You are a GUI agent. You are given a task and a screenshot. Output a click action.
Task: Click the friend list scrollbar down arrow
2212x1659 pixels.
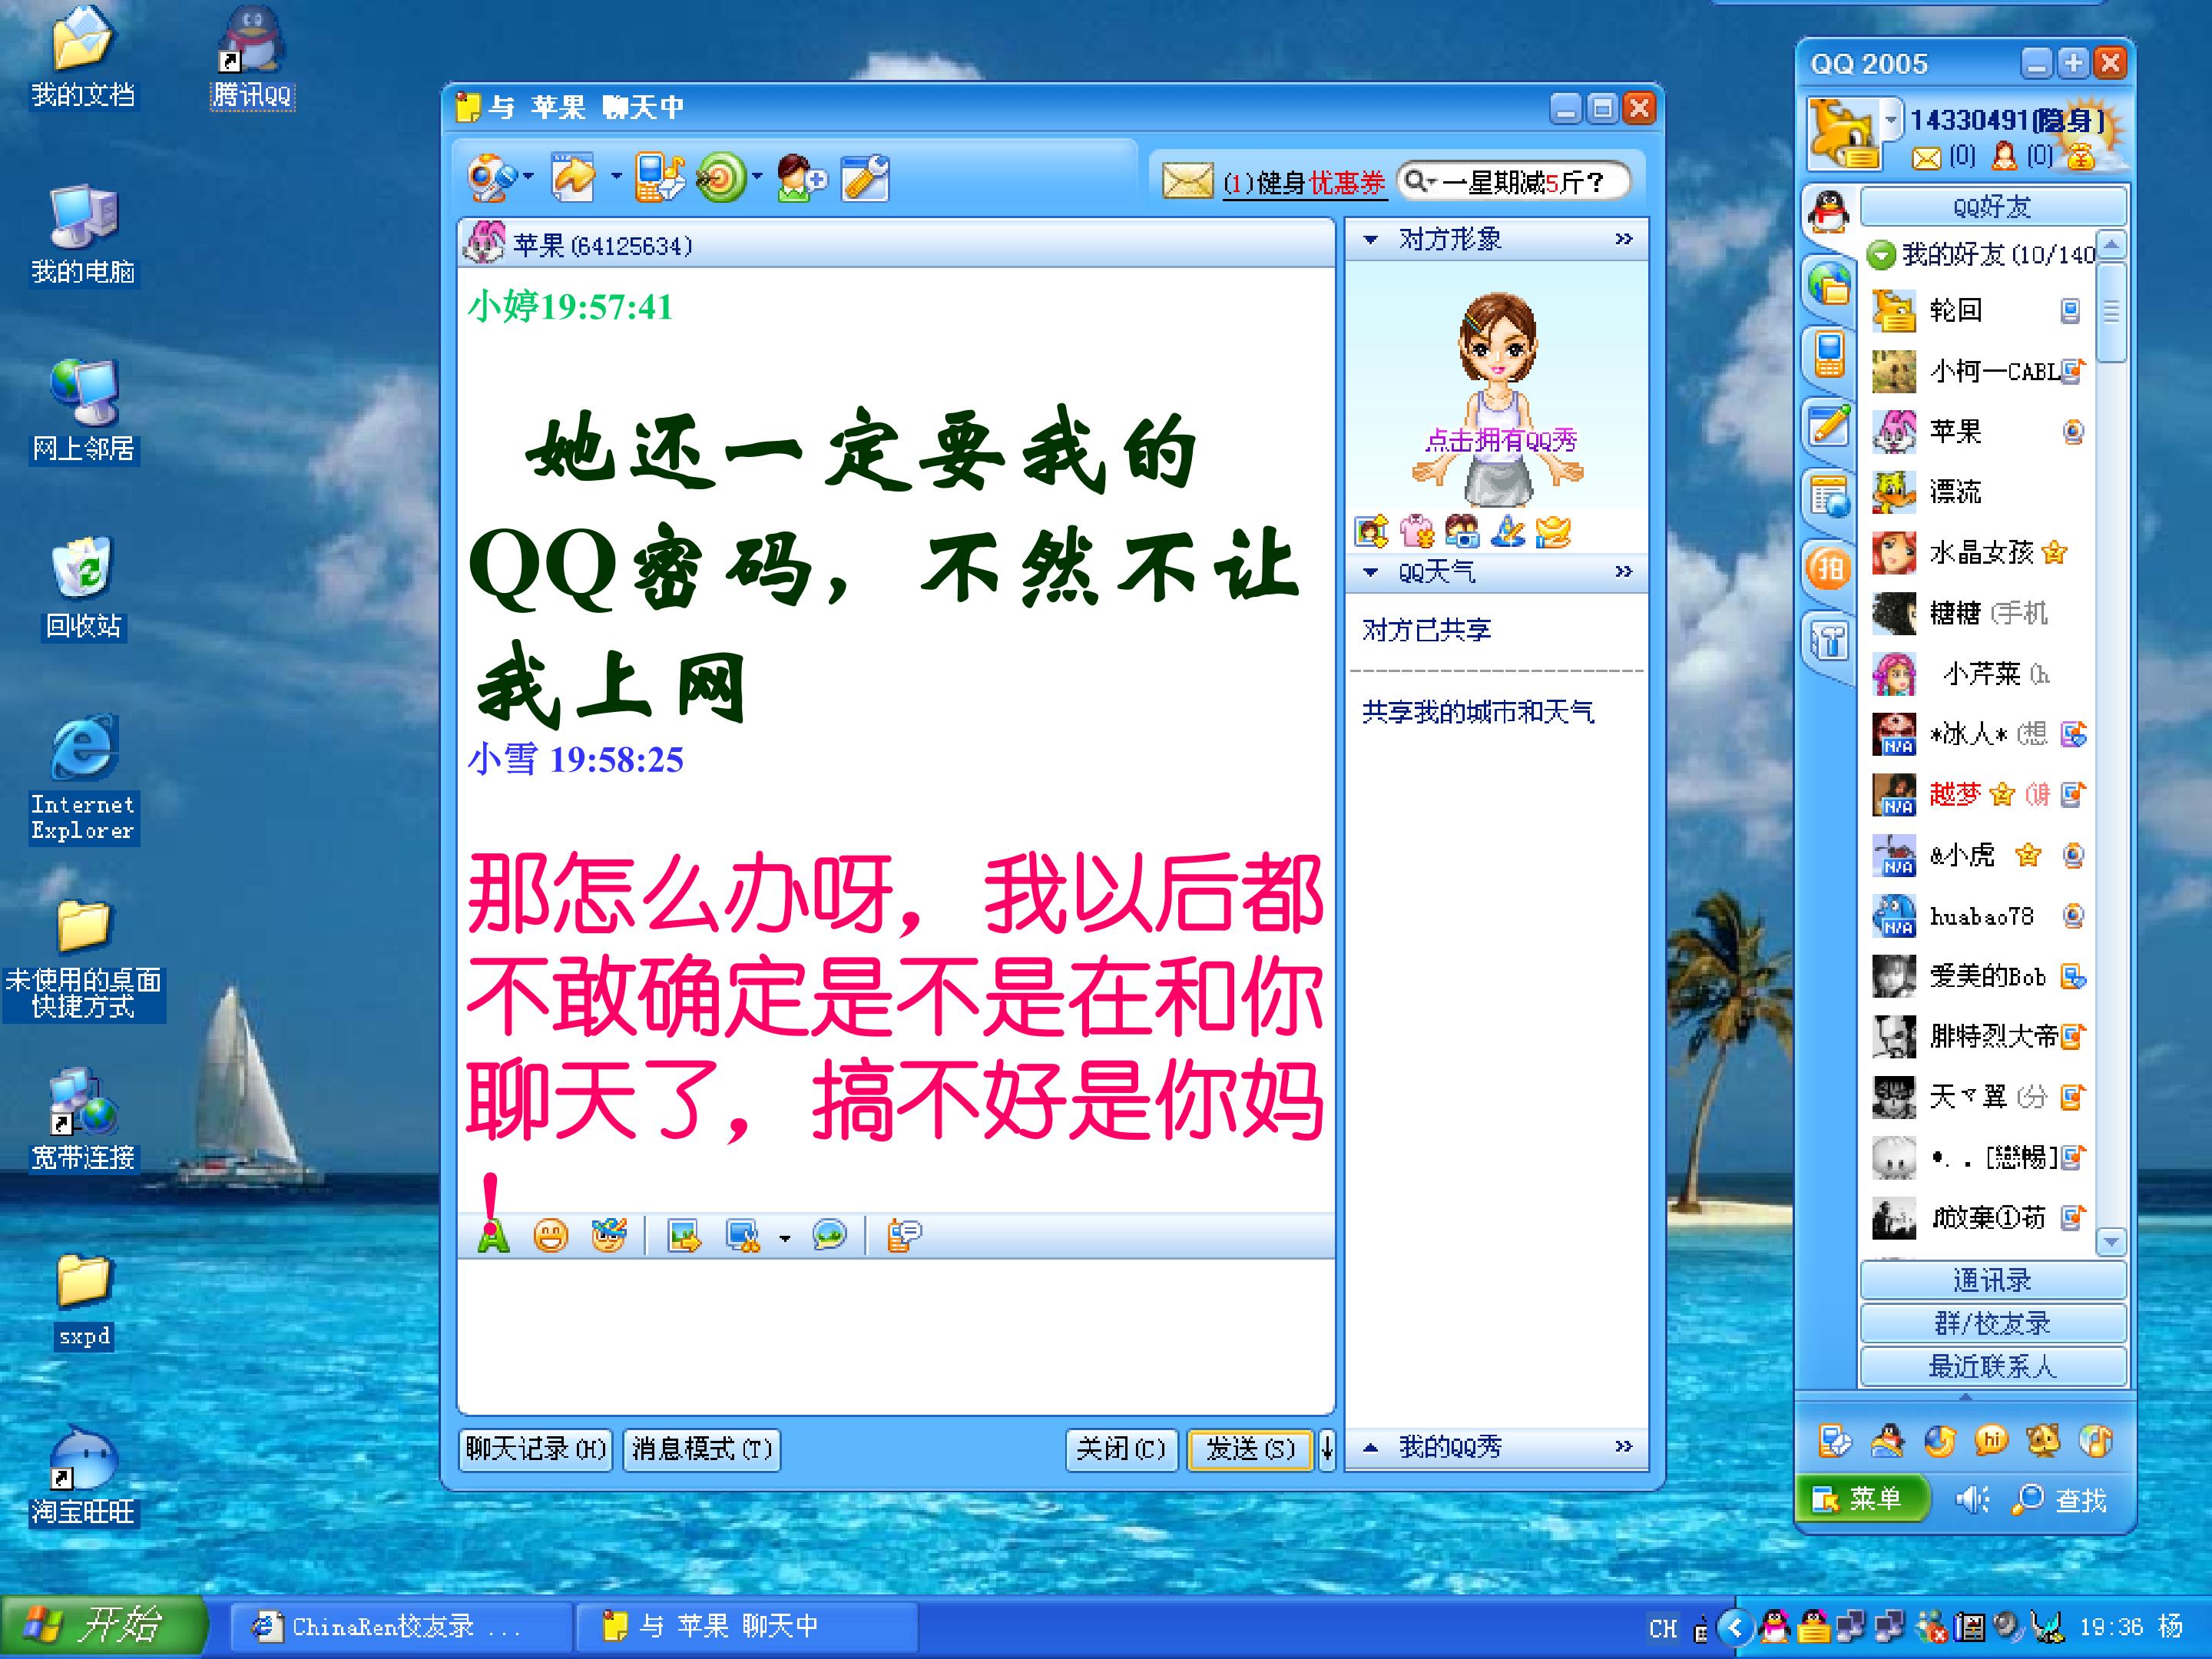pyautogui.click(x=2111, y=1241)
